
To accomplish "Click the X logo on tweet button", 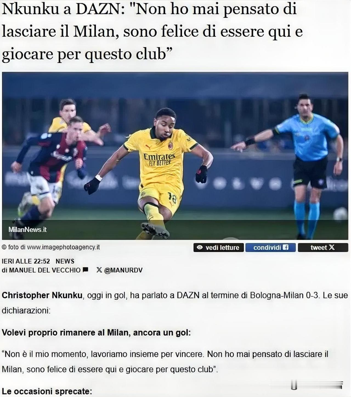I will (332, 247).
